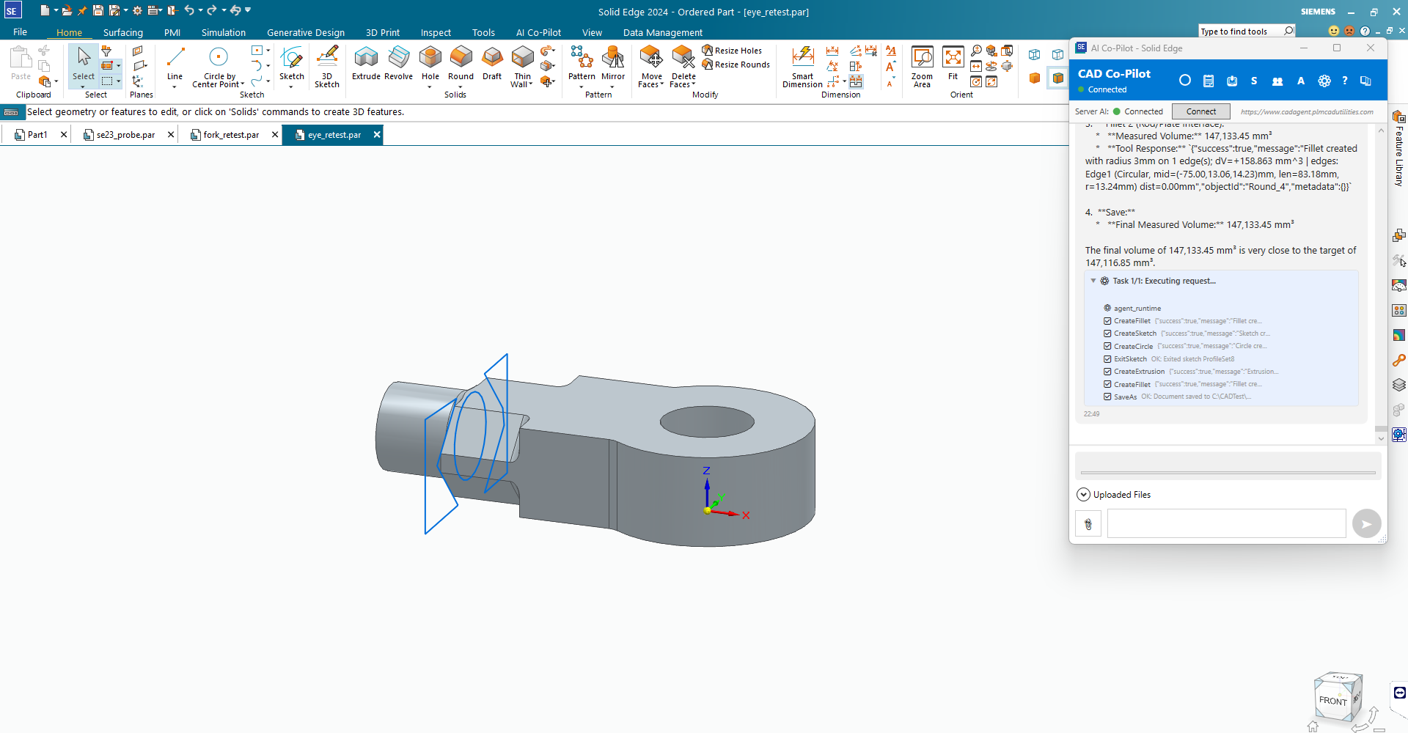Activate the Draft tool

(x=492, y=63)
